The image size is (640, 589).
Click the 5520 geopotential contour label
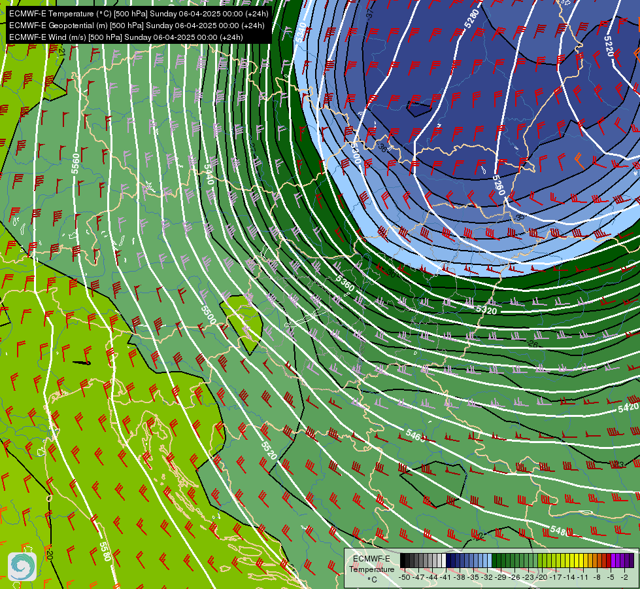click(x=269, y=450)
